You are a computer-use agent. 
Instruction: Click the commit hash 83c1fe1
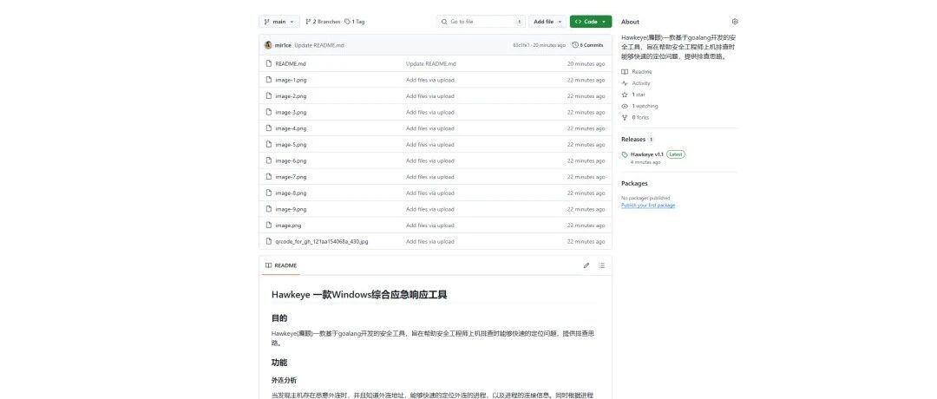tap(521, 45)
